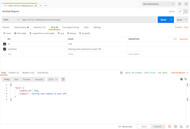
Task: Select x-www-form-urlencoded radio button
Action: 30,33
